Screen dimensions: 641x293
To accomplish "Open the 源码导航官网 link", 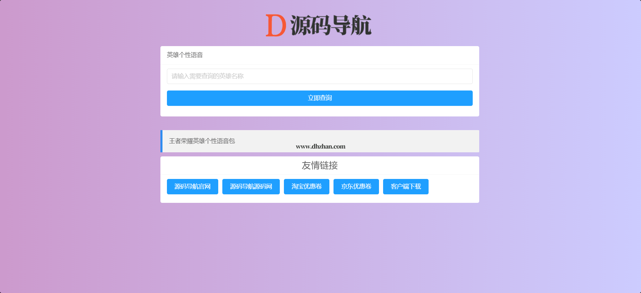I will pyautogui.click(x=192, y=186).
